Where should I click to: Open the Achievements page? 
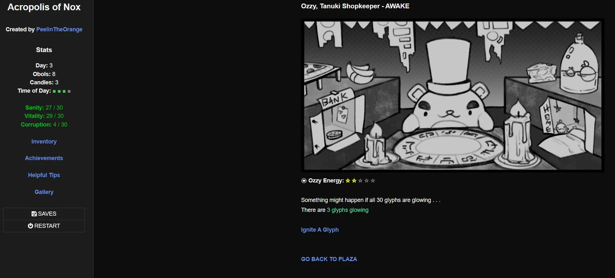click(44, 158)
